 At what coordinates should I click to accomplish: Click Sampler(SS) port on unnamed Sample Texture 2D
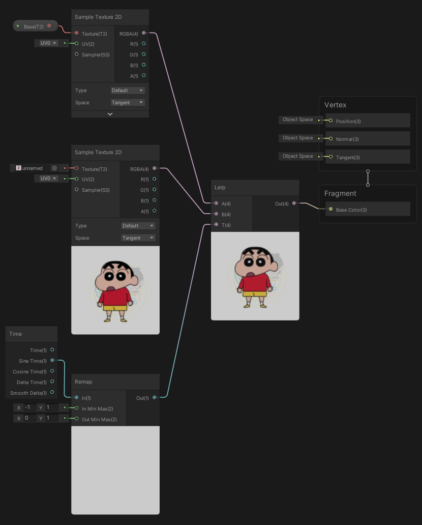pyautogui.click(x=77, y=189)
